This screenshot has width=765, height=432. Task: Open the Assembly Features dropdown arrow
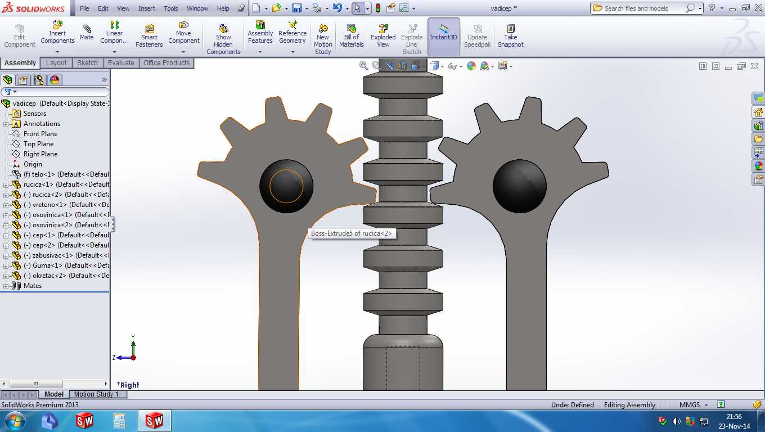(x=260, y=52)
